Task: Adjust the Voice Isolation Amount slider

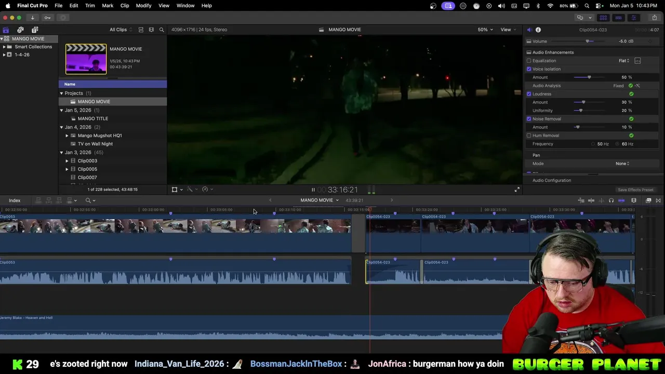Action: pos(590,77)
